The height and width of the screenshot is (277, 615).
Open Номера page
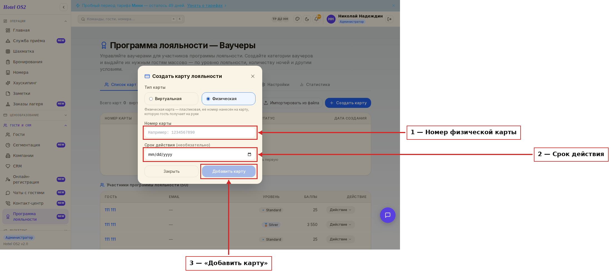pos(35,72)
